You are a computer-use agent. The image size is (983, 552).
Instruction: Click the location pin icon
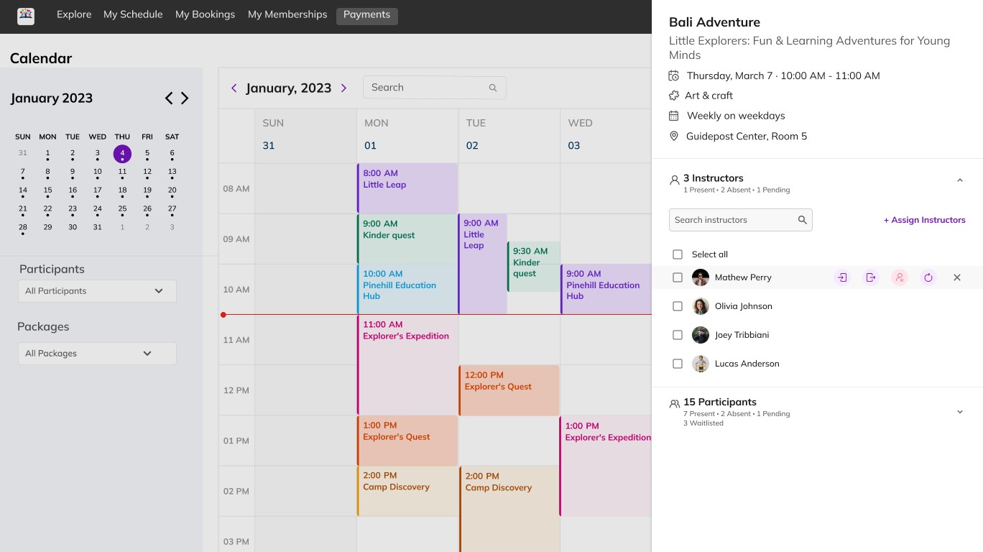tap(674, 136)
